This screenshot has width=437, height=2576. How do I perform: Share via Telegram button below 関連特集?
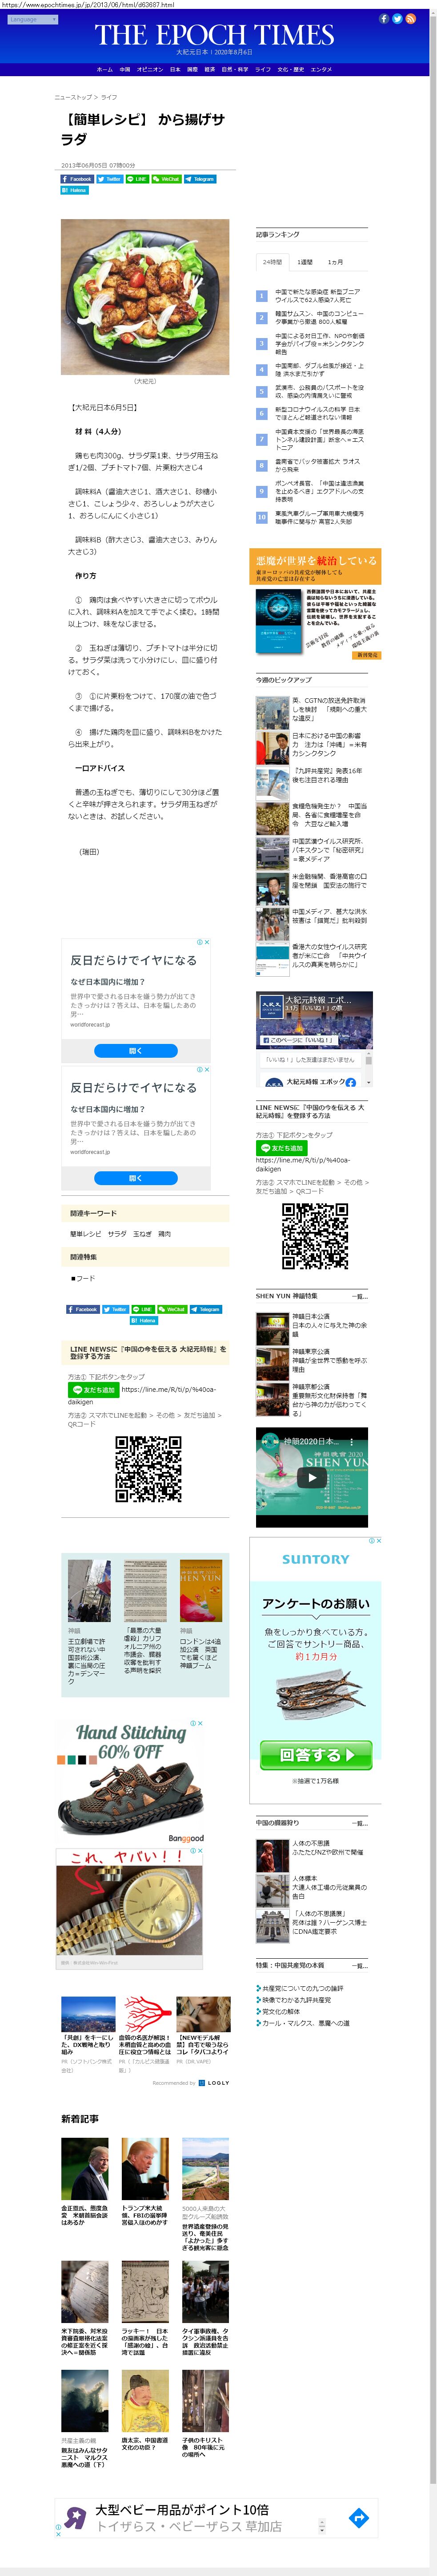205,1309
